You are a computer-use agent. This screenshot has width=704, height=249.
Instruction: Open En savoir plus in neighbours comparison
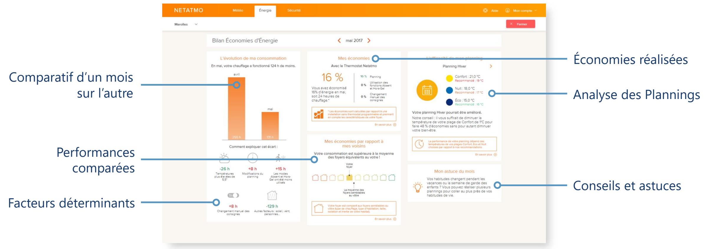385,219
